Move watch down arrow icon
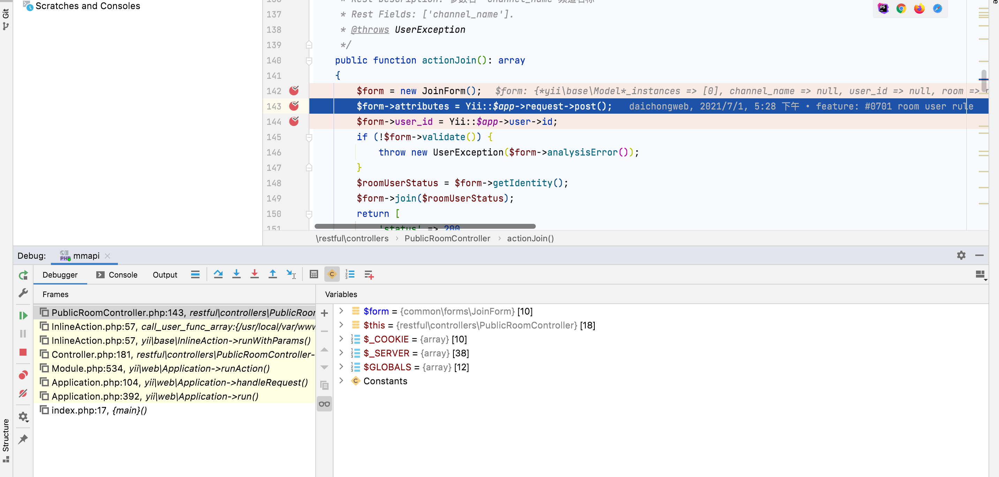This screenshot has height=477, width=999. (x=325, y=367)
